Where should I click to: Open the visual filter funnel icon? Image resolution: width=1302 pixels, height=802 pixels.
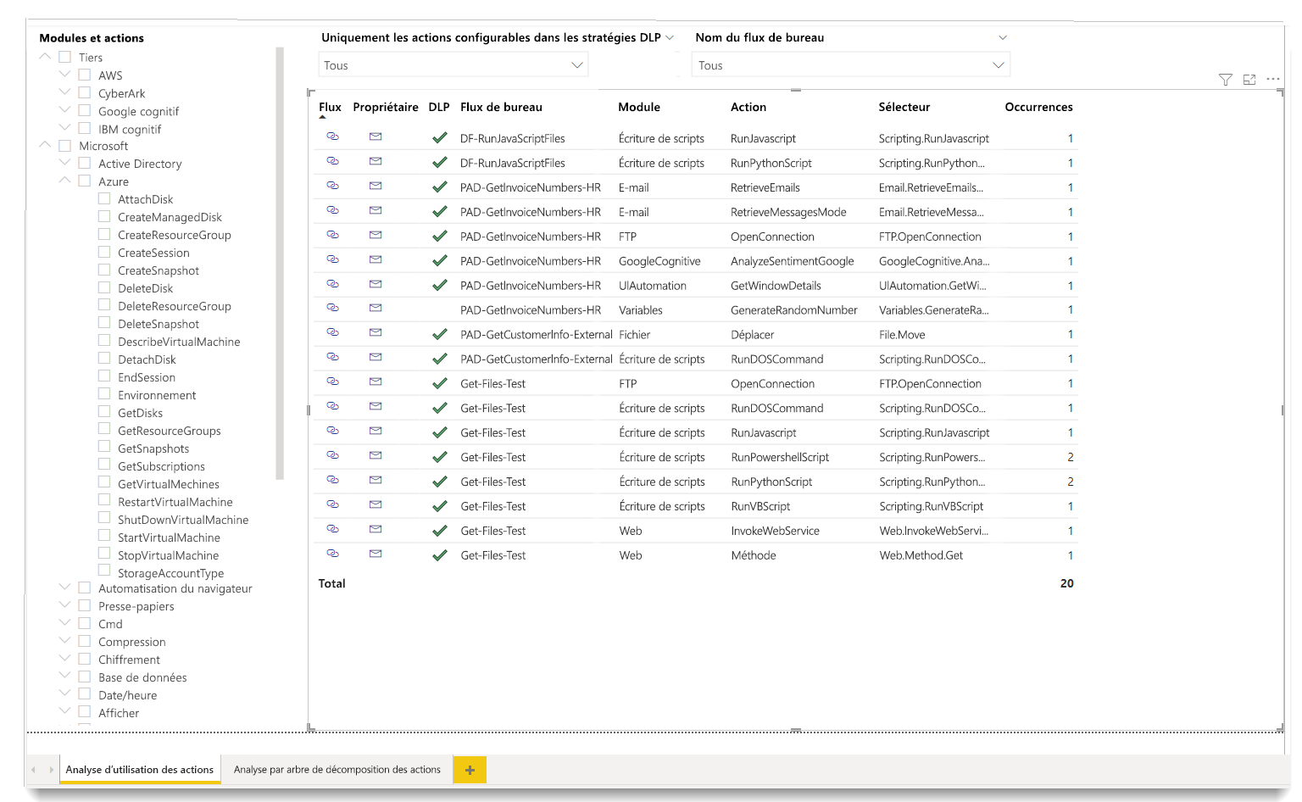[x=1225, y=80]
